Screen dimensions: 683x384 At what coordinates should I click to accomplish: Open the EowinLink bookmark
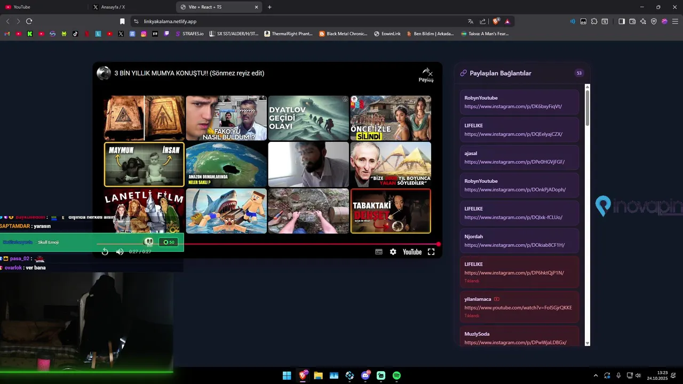pos(387,34)
